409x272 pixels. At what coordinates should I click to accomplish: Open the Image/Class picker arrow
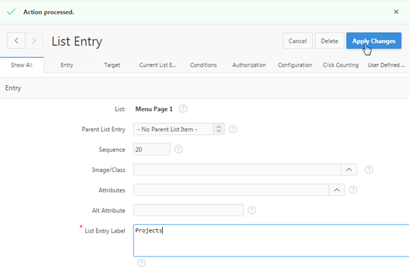(349, 170)
